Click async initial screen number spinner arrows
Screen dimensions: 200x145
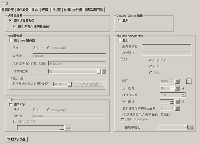click(172, 108)
